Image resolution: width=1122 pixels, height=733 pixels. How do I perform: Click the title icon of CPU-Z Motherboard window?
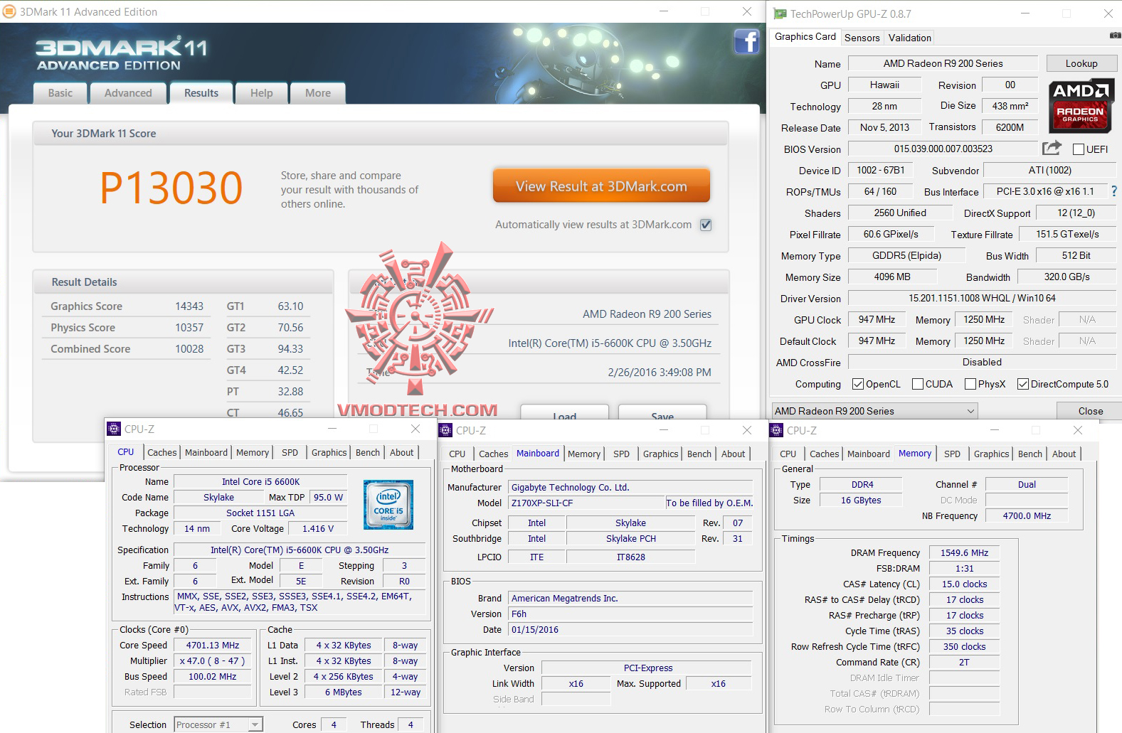(445, 430)
